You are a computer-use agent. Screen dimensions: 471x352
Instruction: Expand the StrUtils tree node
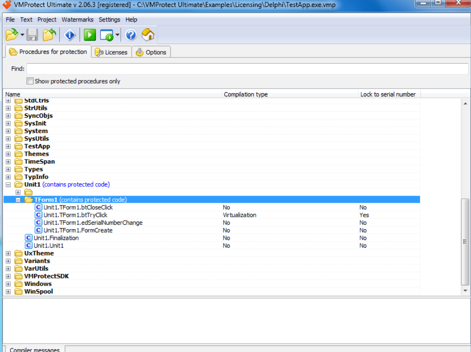pos(8,108)
